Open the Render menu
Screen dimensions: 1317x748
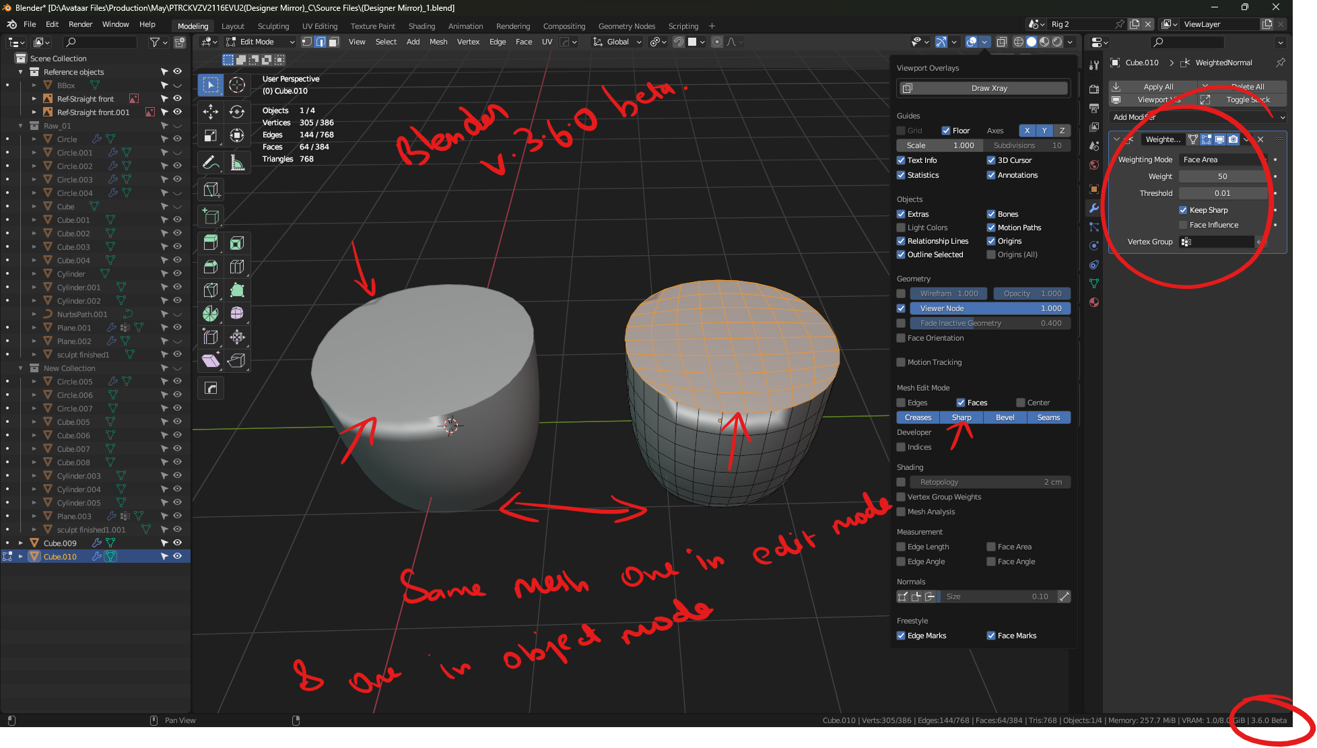point(81,24)
